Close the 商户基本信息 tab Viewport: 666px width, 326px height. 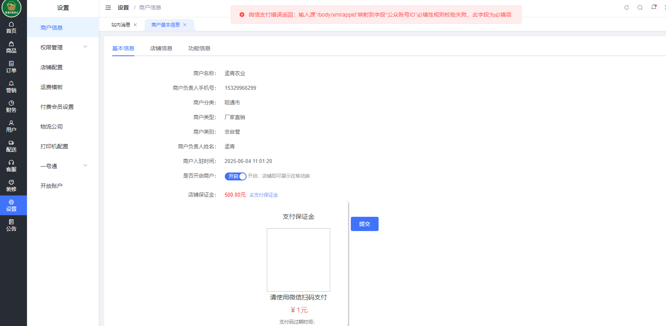pyautogui.click(x=185, y=25)
